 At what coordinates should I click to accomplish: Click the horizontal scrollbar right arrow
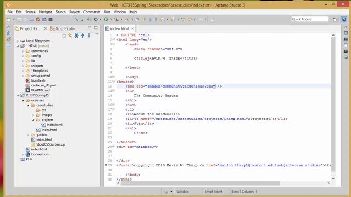tap(329, 183)
